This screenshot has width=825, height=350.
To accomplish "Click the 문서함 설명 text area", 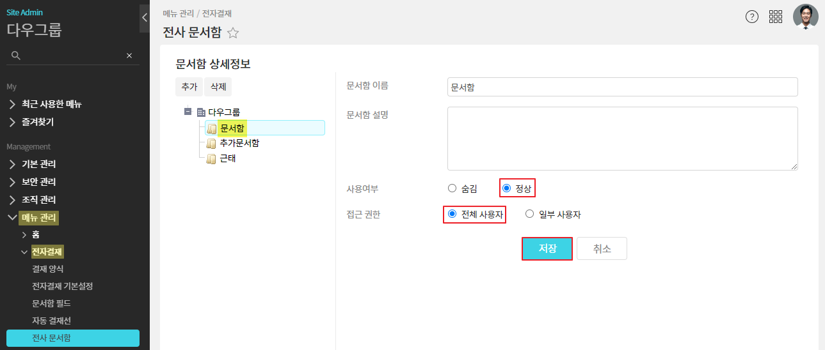I will (622, 138).
